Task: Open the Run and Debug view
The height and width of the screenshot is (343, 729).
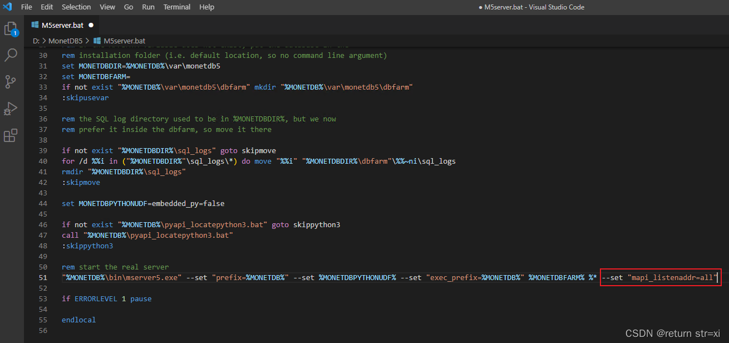Action: click(x=11, y=108)
